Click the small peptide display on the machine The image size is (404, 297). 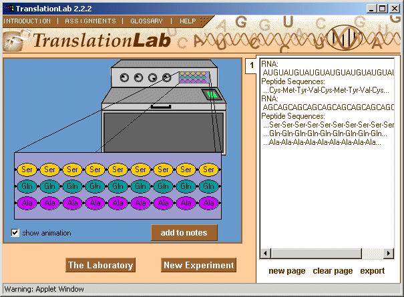(194, 77)
